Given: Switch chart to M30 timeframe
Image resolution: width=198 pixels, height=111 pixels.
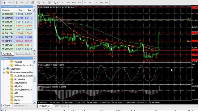Looking at the screenshot, I should click(79, 2).
